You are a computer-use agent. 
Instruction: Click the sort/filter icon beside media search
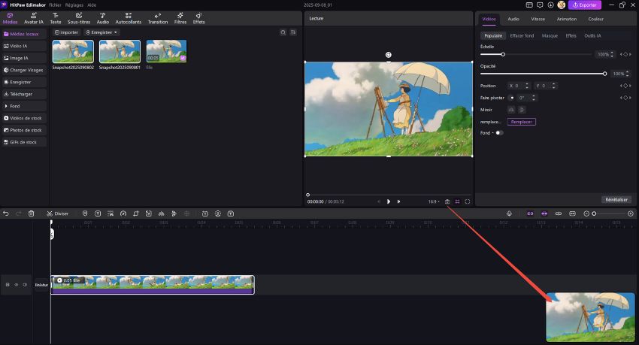tap(293, 32)
